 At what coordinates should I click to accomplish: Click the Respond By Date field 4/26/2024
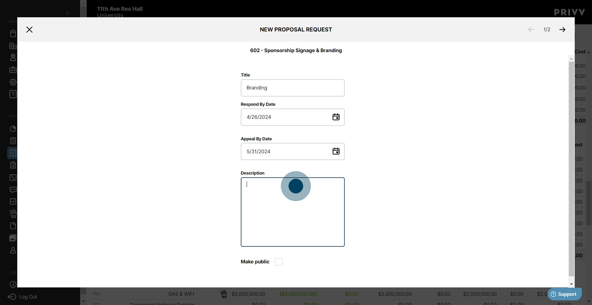[x=293, y=117]
